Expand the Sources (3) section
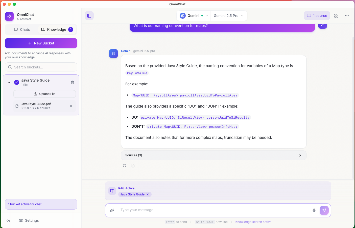Image resolution: width=355 pixels, height=228 pixels. (214, 155)
